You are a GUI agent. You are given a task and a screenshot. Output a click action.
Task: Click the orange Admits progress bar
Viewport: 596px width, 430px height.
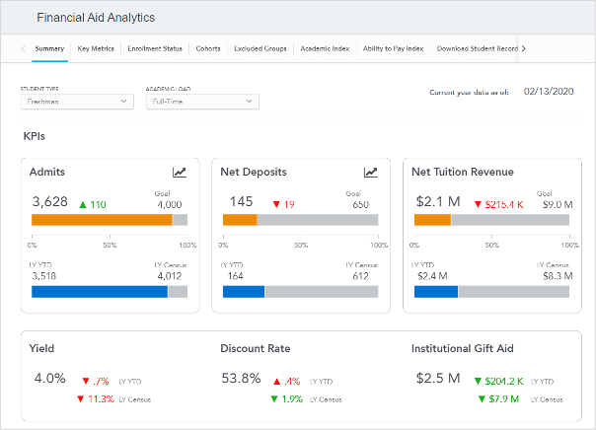click(x=102, y=220)
